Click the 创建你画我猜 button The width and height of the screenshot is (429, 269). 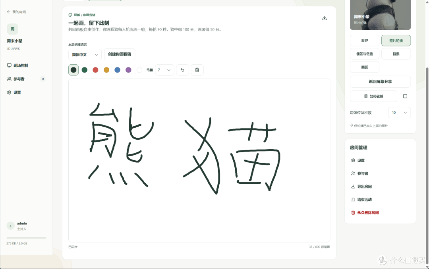120,54
